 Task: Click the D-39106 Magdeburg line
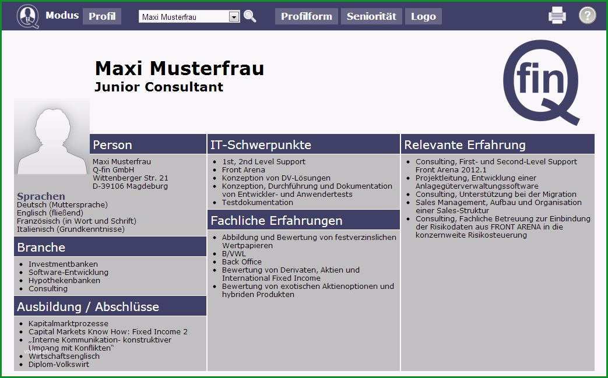[x=130, y=186]
